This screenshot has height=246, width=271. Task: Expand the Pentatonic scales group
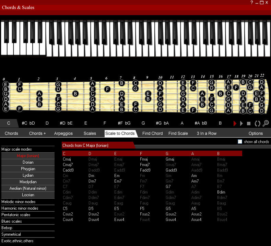click(x=28, y=215)
